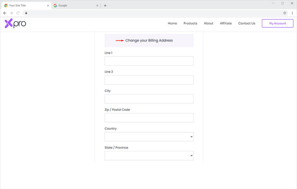Click the padlock site info icon

pyautogui.click(x=26, y=13)
